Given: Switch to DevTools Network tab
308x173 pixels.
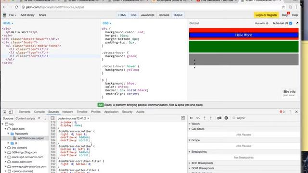Looking at the screenshot, I should 67,112.
